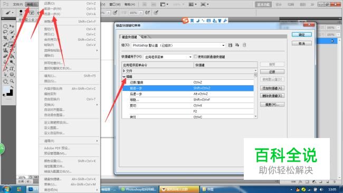The image size is (343, 193).
Task: Click the 取消 button in dialog
Action: point(302,43)
